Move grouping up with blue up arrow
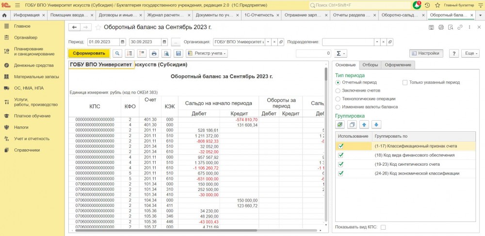Image resolution: width=485 pixels, height=236 pixels. click(364, 125)
